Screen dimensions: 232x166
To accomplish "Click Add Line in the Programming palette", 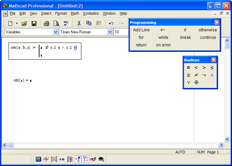I will [141, 30].
